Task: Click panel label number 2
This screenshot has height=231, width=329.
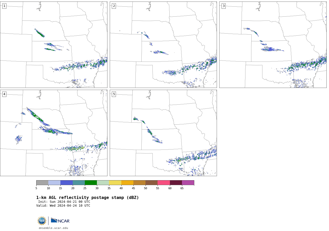Action: click(114, 6)
